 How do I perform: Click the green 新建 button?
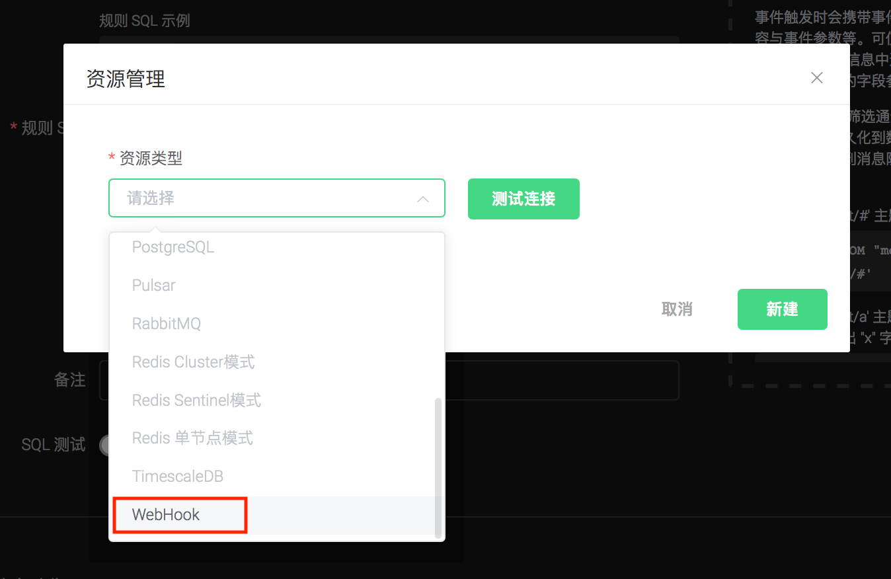[782, 309]
